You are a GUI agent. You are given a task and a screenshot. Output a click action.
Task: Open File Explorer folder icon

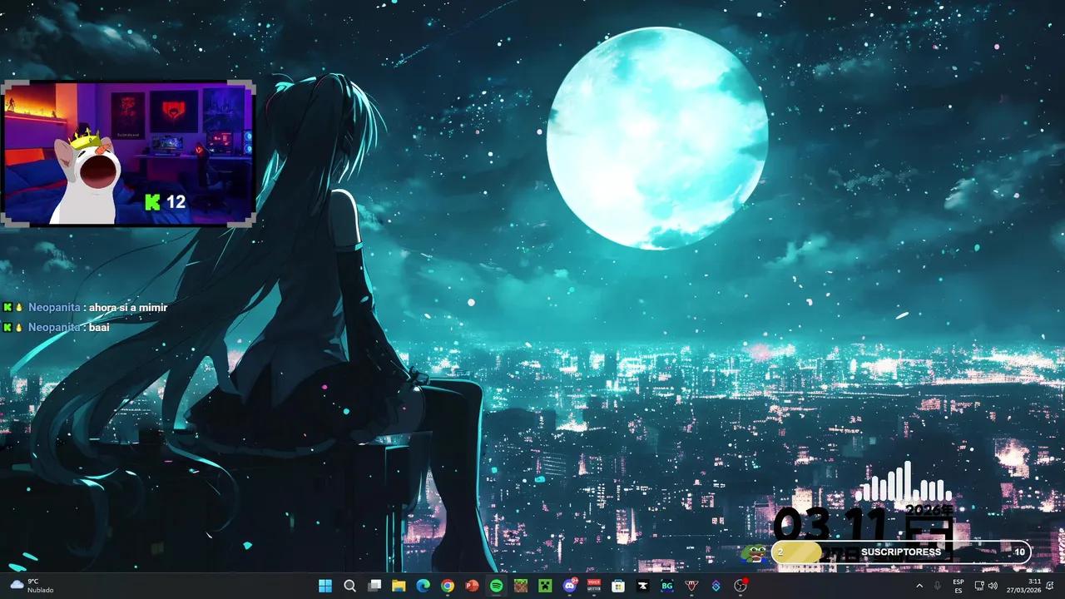pyautogui.click(x=399, y=586)
